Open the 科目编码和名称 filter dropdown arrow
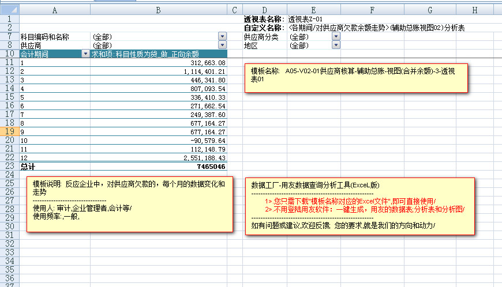The width and height of the screenshot is (502, 287). pos(222,37)
